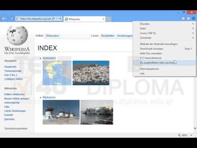Select Downloads anzeigen menu entry
197x148 pixels.
coord(165,49)
